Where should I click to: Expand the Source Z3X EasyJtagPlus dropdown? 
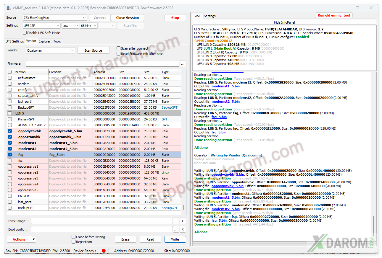pos(84,18)
